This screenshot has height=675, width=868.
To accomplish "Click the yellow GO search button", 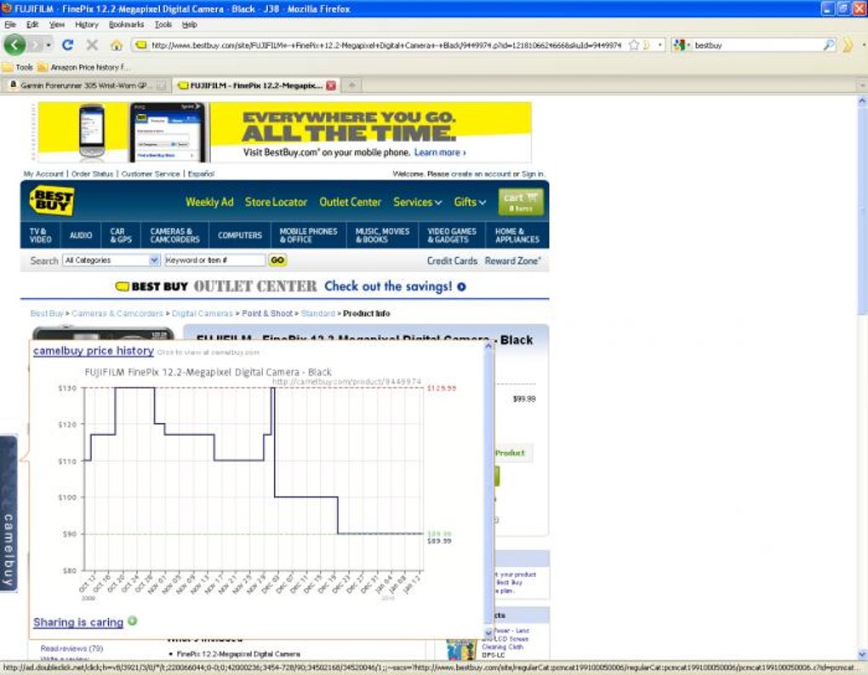I will pyautogui.click(x=277, y=260).
